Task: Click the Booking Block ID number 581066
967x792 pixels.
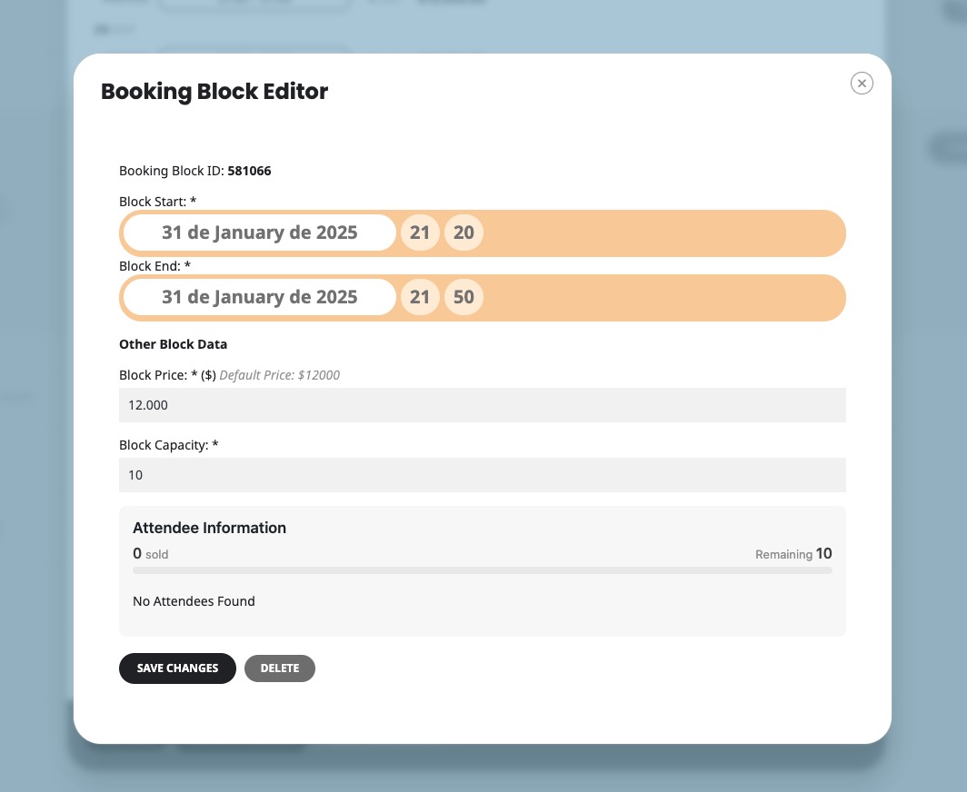Action: 249,171
